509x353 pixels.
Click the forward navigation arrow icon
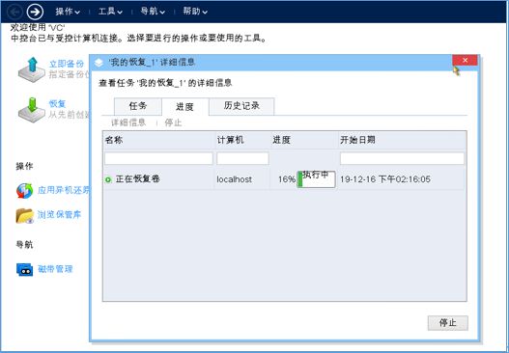coord(35,12)
